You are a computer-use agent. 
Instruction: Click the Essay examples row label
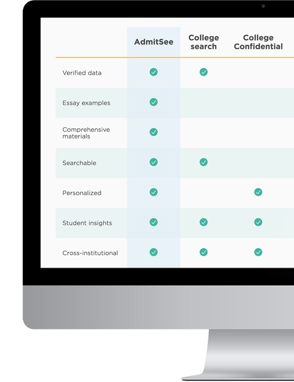86,103
